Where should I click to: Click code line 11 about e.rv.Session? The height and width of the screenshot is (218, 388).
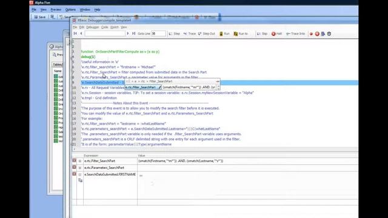[167, 93]
